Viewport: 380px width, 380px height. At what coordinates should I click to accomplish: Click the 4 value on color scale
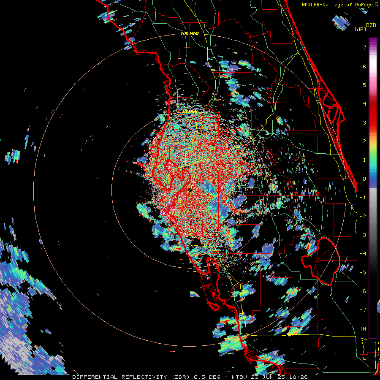[x=364, y=104]
